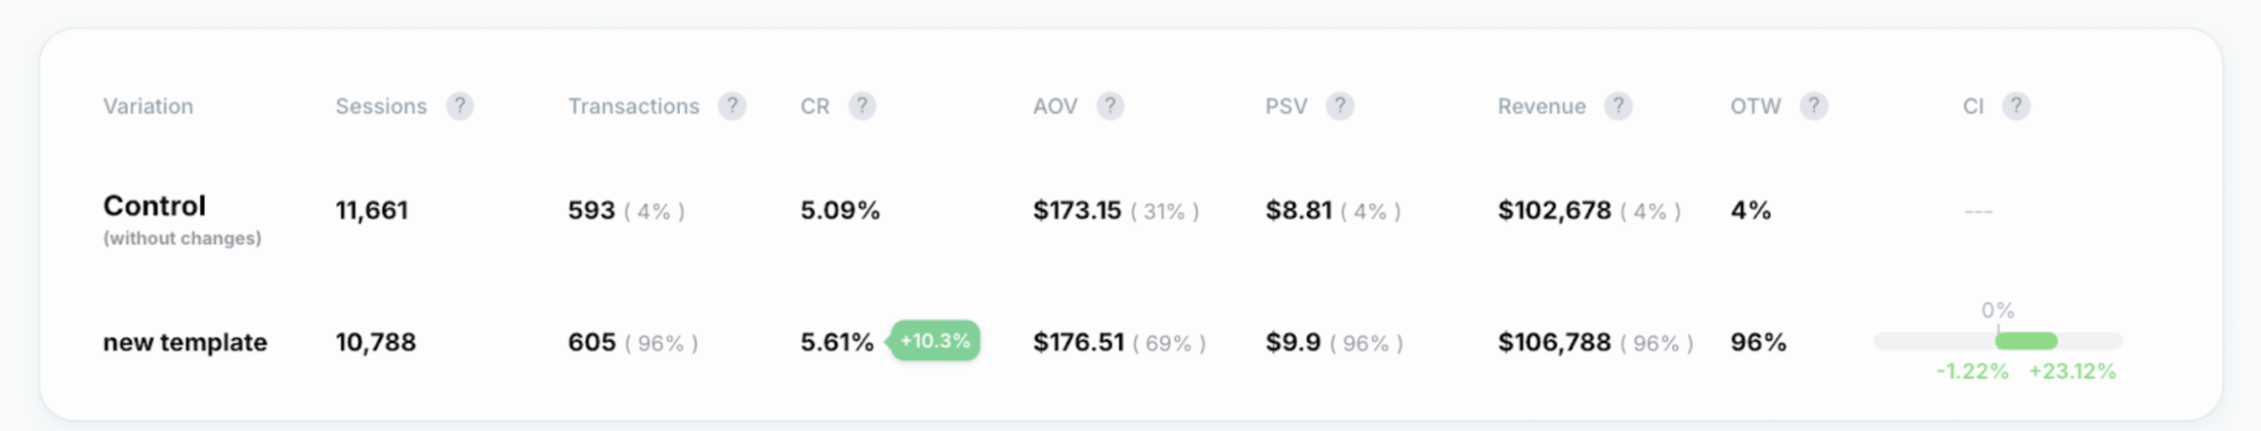2261x431 pixels.
Task: Click the question mark beside AOV
Action: pos(1110,106)
